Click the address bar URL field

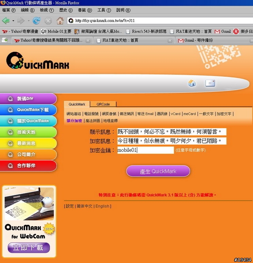pos(160,21)
